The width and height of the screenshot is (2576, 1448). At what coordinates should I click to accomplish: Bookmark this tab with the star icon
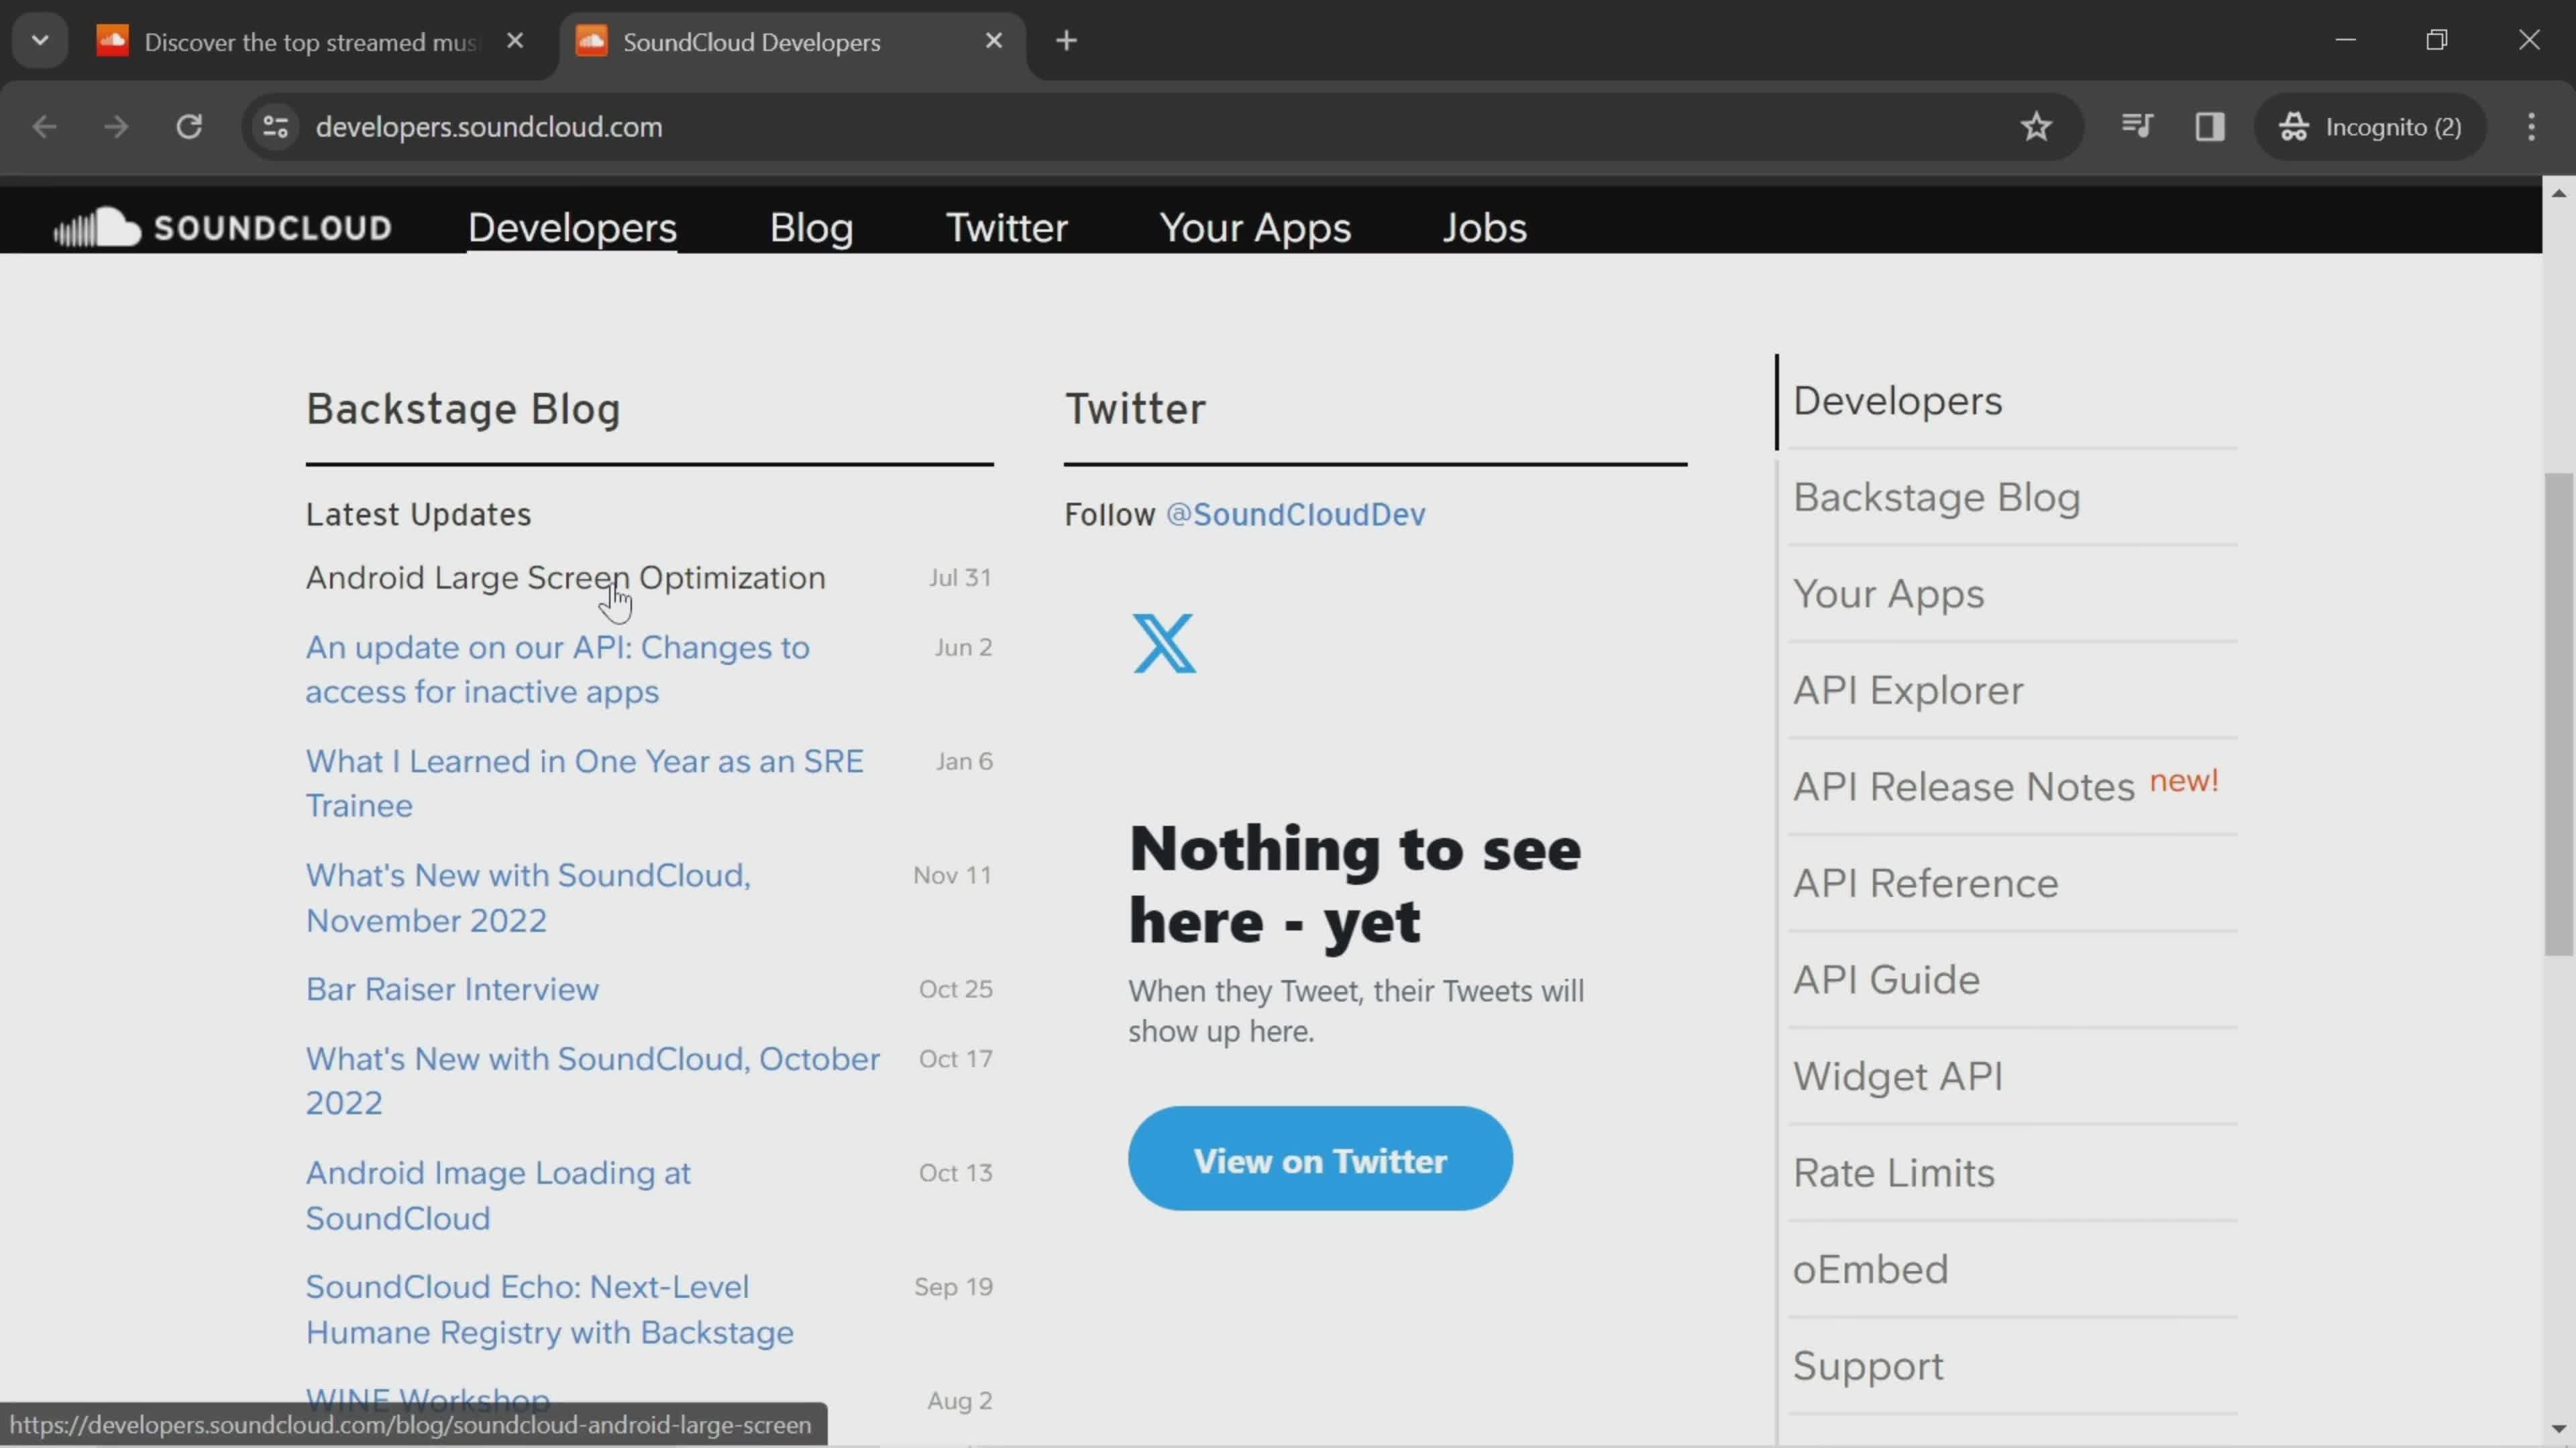[2036, 127]
